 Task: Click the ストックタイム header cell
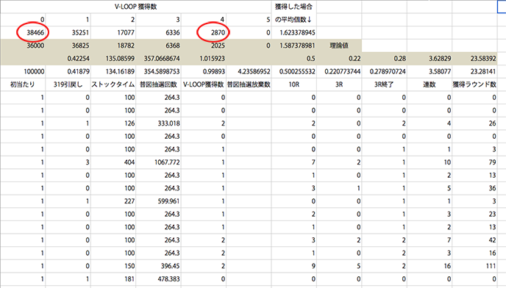click(x=113, y=84)
